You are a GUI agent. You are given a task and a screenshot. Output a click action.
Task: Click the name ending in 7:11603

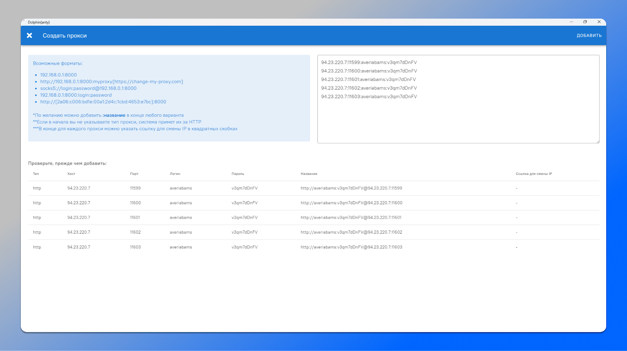coord(352,247)
